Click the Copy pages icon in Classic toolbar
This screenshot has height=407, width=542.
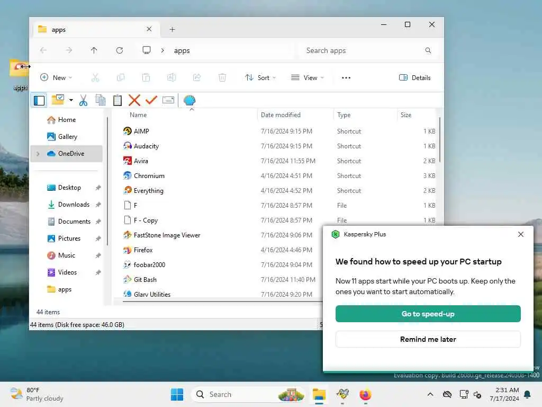(x=100, y=100)
